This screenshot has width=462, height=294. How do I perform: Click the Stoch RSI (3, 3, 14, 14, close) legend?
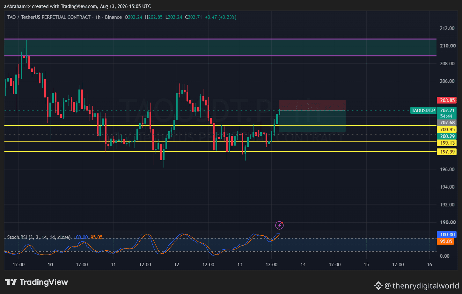point(39,237)
